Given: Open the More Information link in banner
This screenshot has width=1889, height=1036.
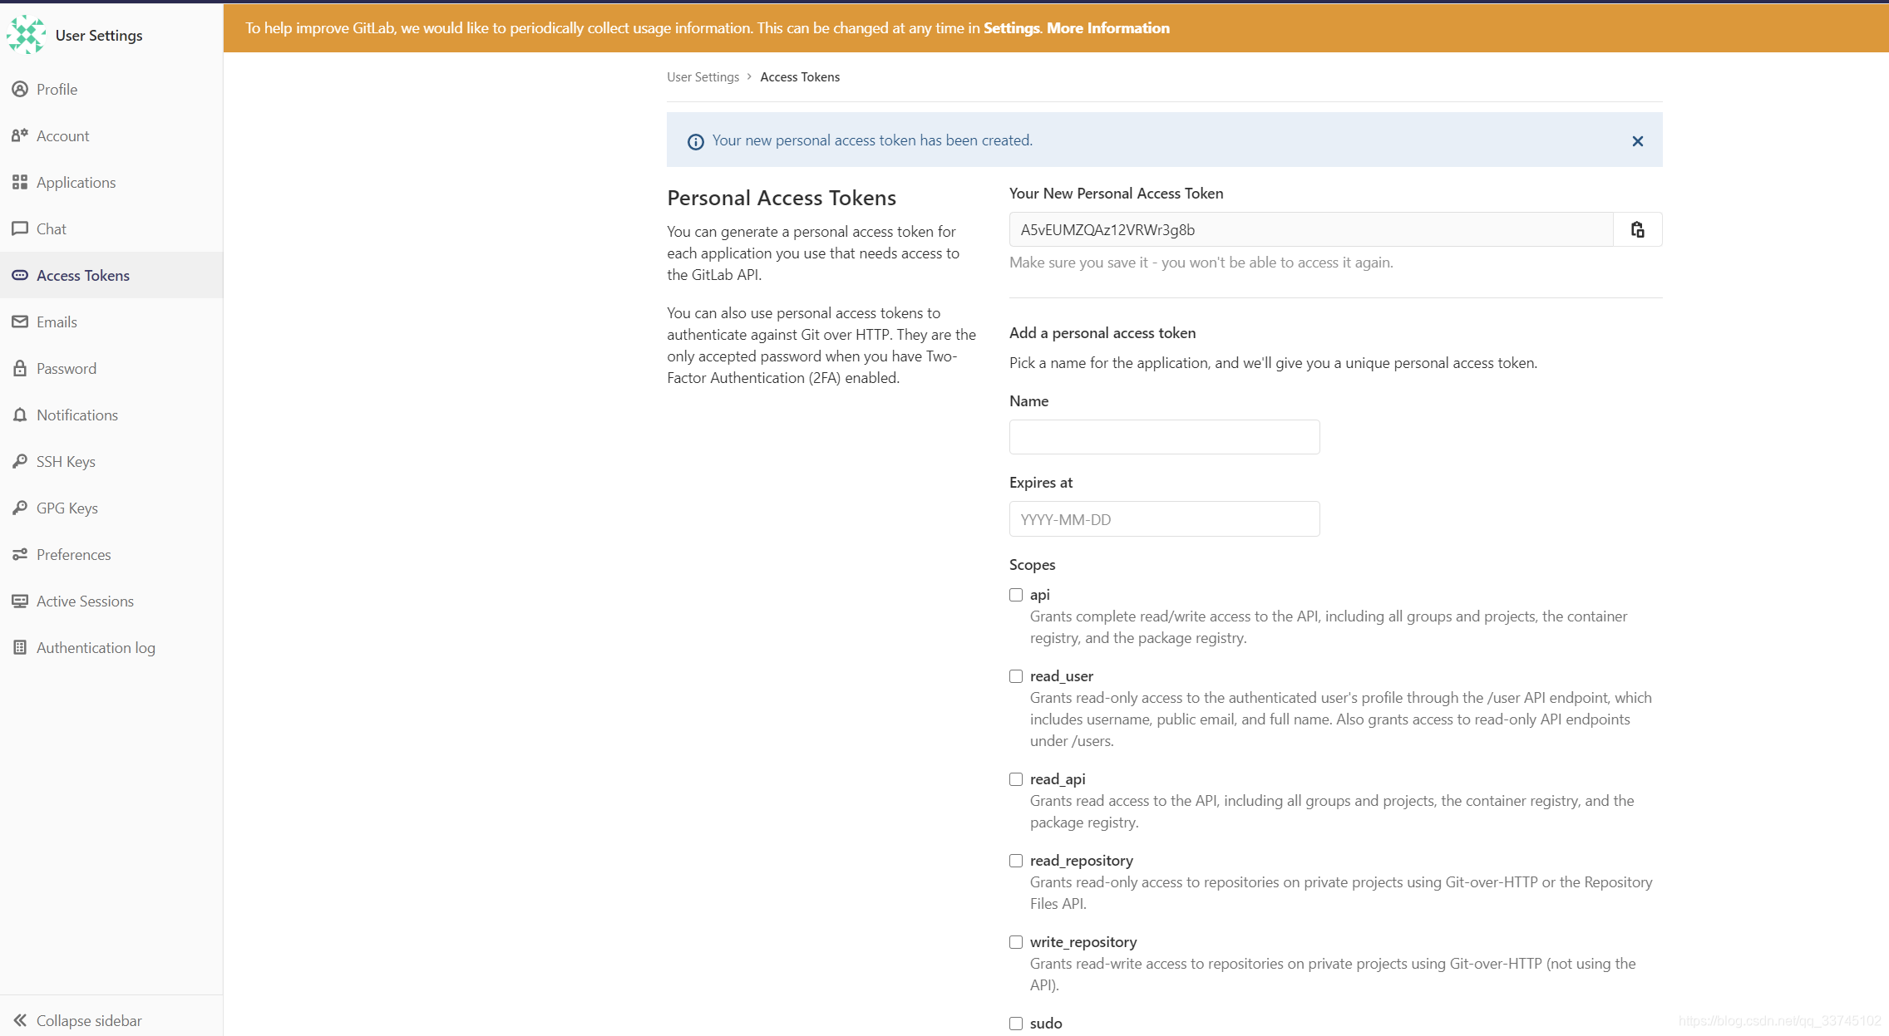Looking at the screenshot, I should [1107, 28].
